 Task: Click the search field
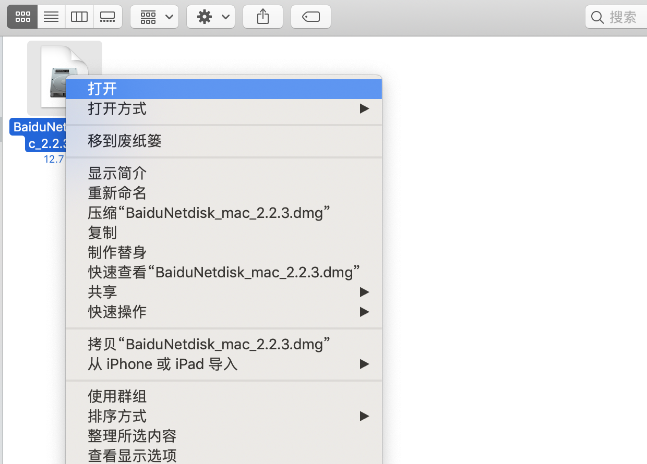click(616, 17)
